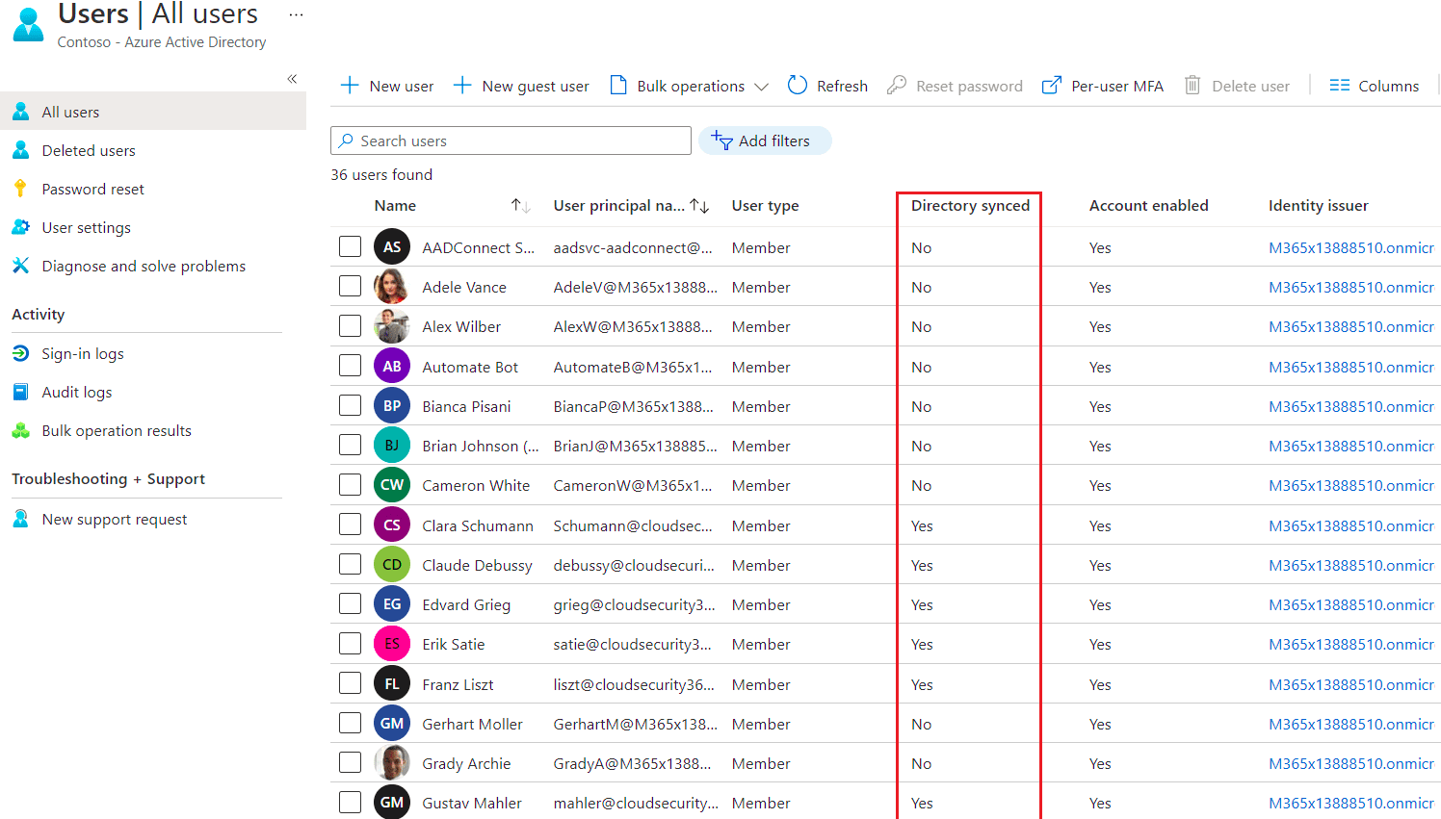Click the All users sidebar icon

[21, 112]
